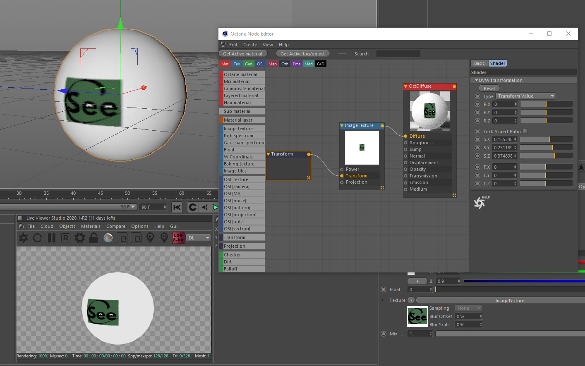Restart rendering with the circular arrow icon
Viewport: 585px width, 366px height.
pyautogui.click(x=38, y=238)
